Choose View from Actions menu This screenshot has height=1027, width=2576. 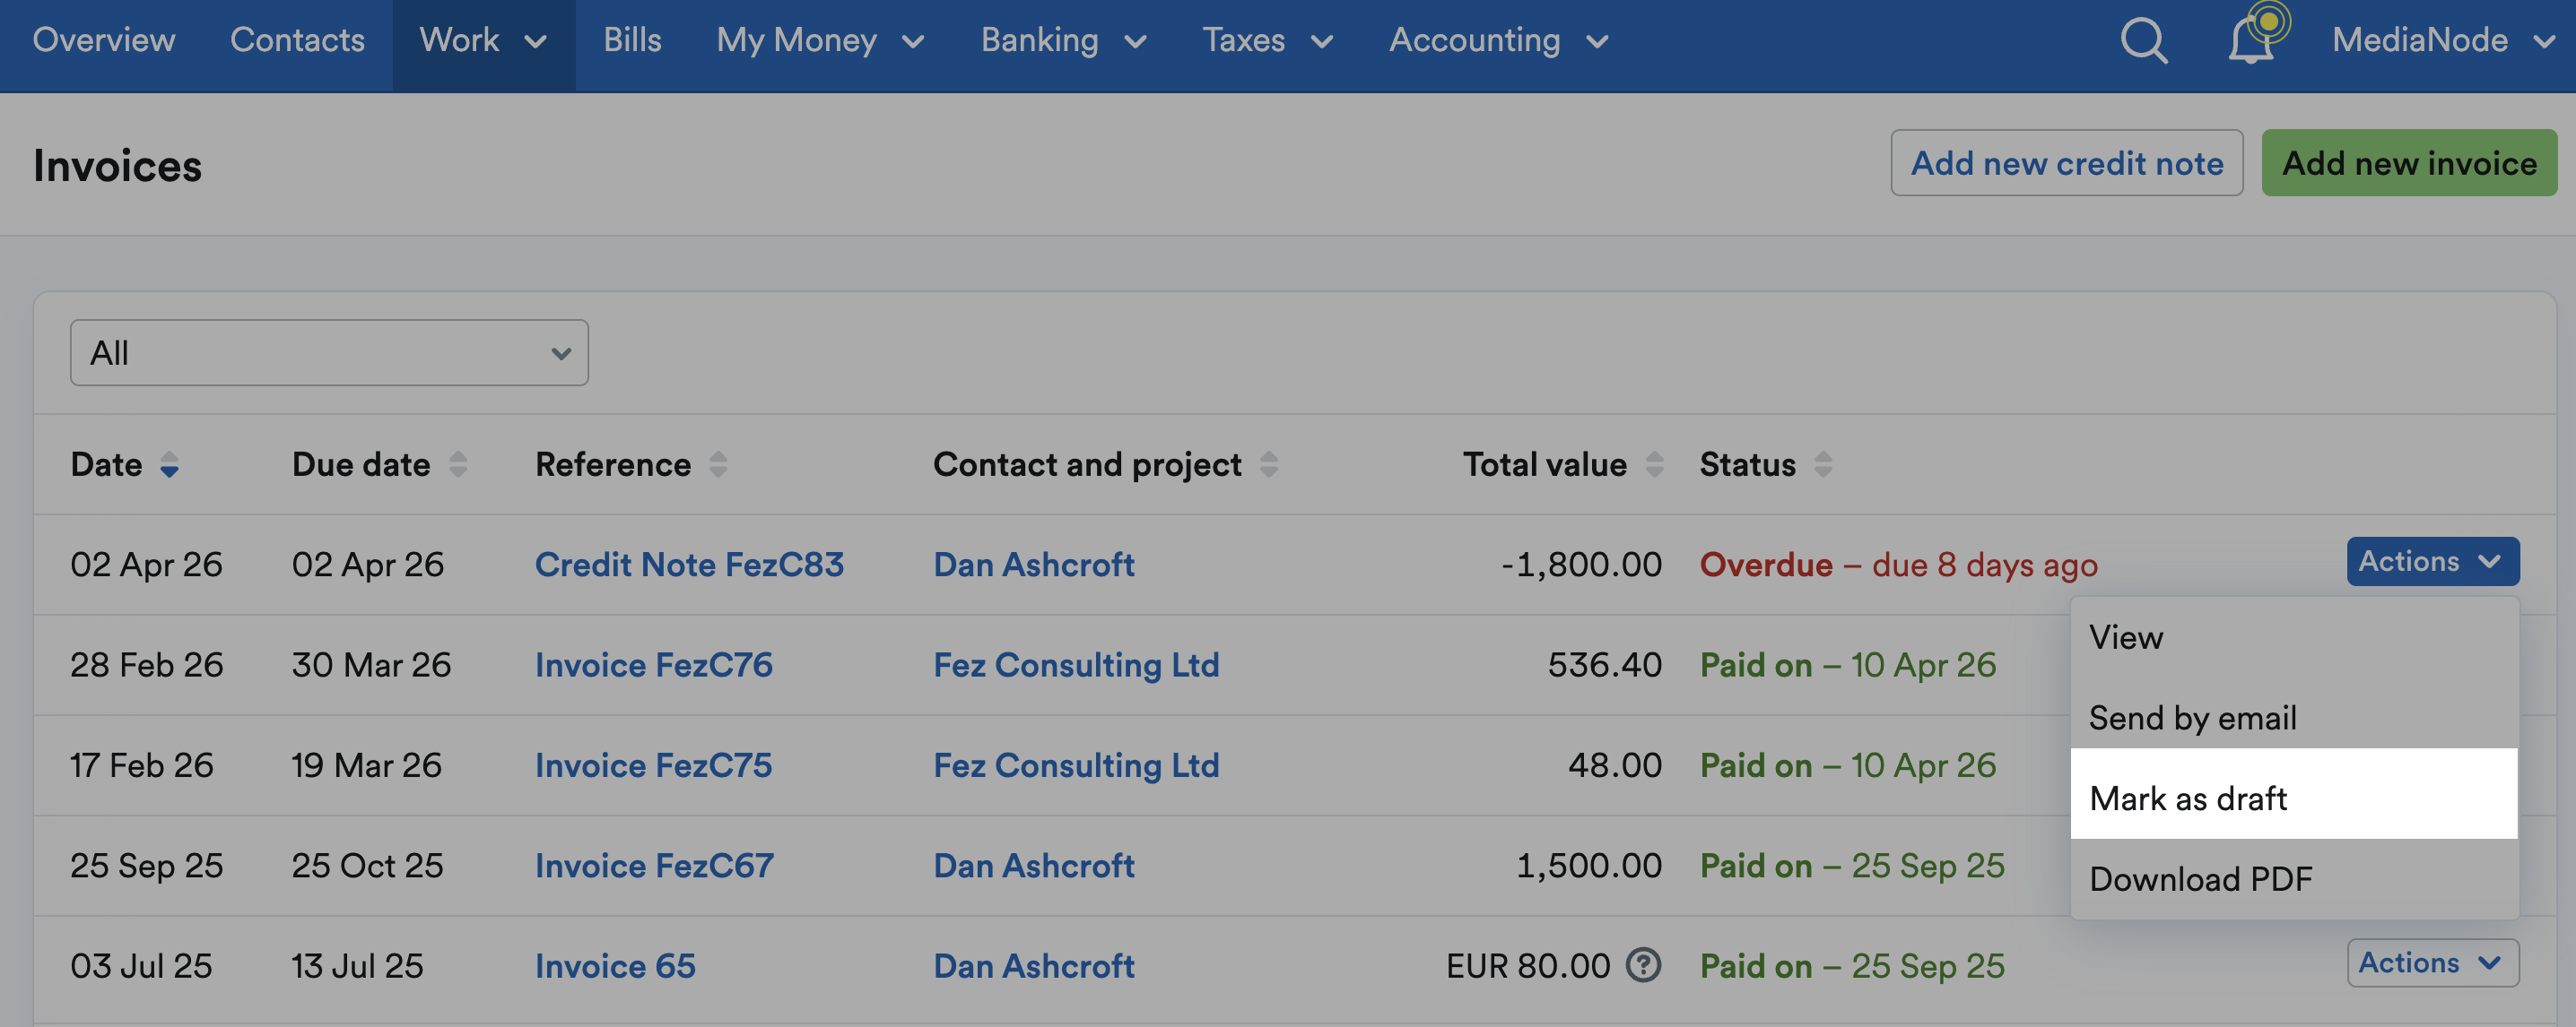coord(2294,637)
